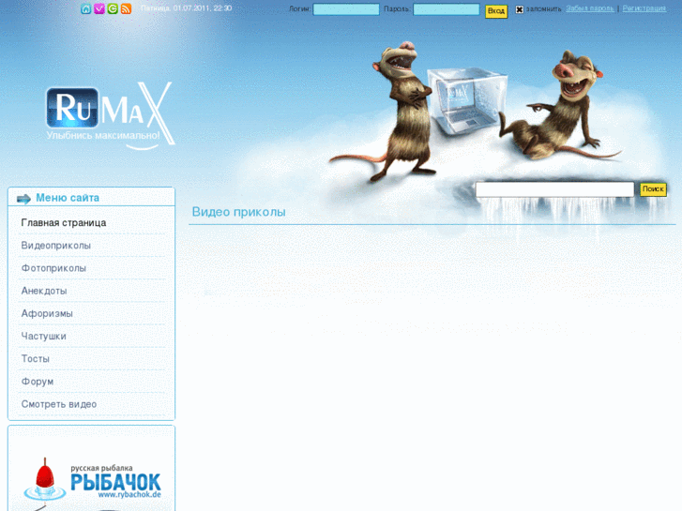Open Частушки menu item
This screenshot has height=511, width=682.
click(x=44, y=336)
